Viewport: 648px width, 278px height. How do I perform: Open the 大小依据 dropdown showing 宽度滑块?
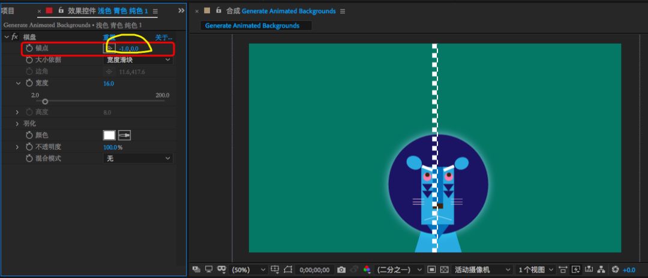(x=138, y=60)
